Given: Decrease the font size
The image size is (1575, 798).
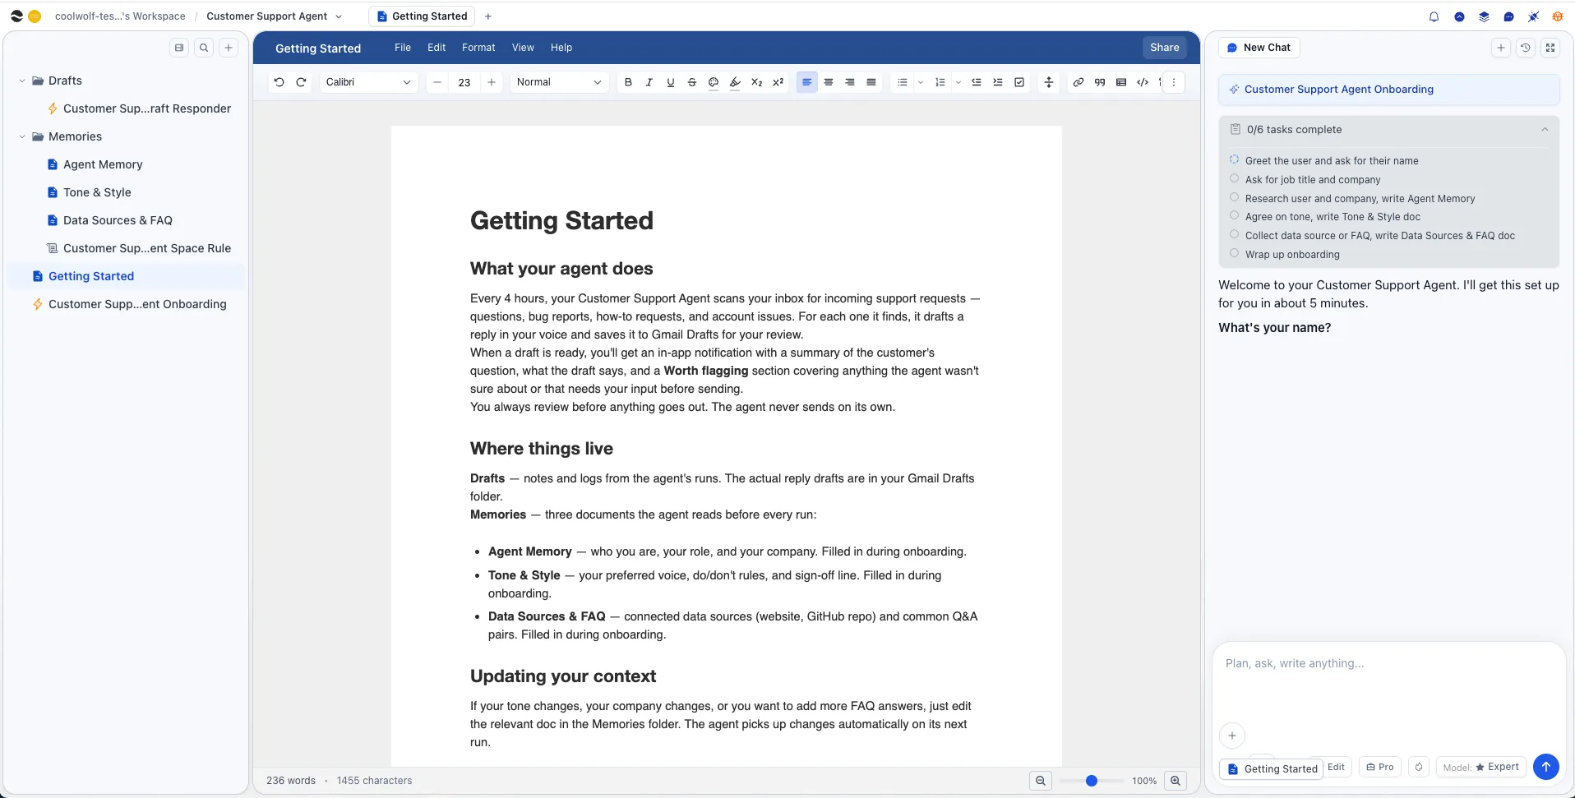Looking at the screenshot, I should (437, 82).
